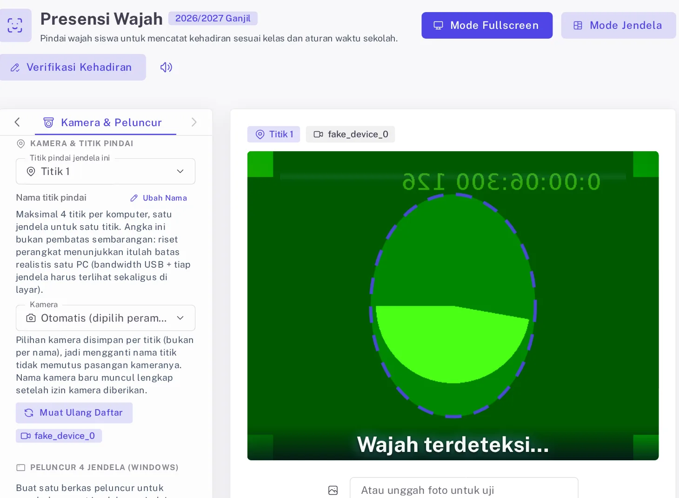Click Mode Fullscreen button
This screenshot has width=679, height=498.
pos(487,25)
